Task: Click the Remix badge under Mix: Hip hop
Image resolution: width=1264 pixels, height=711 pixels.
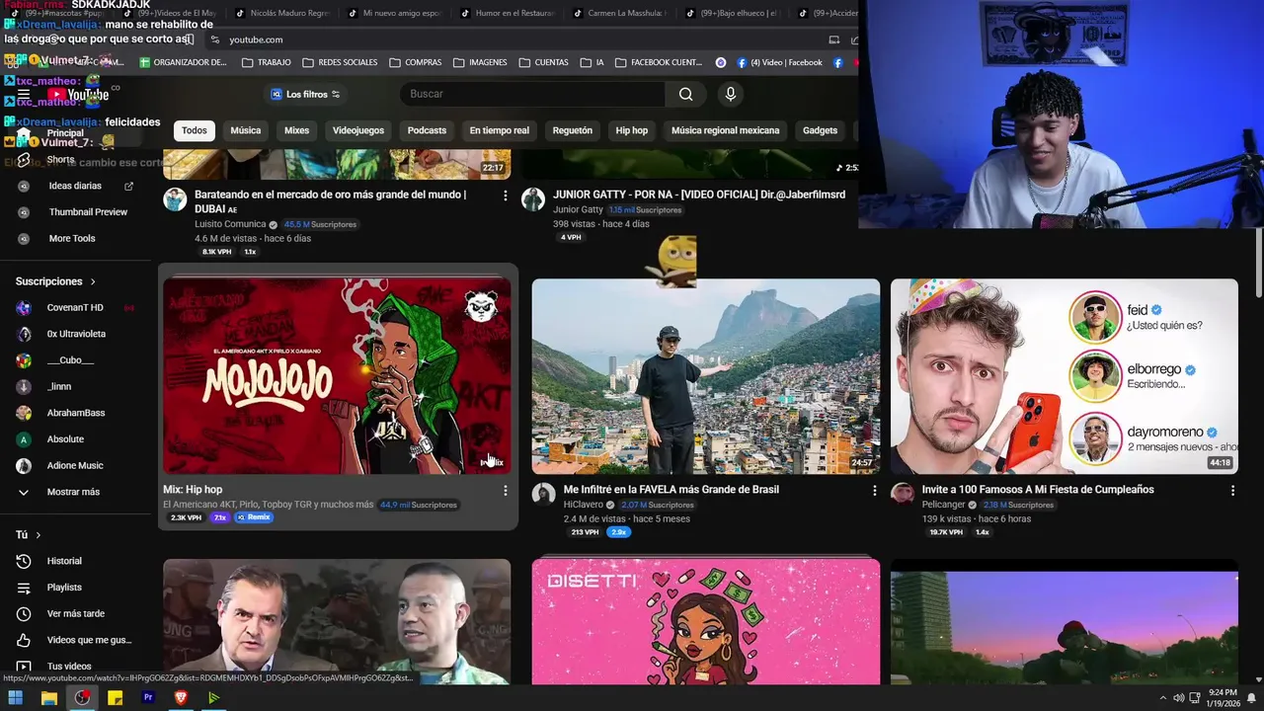Action: point(254,517)
